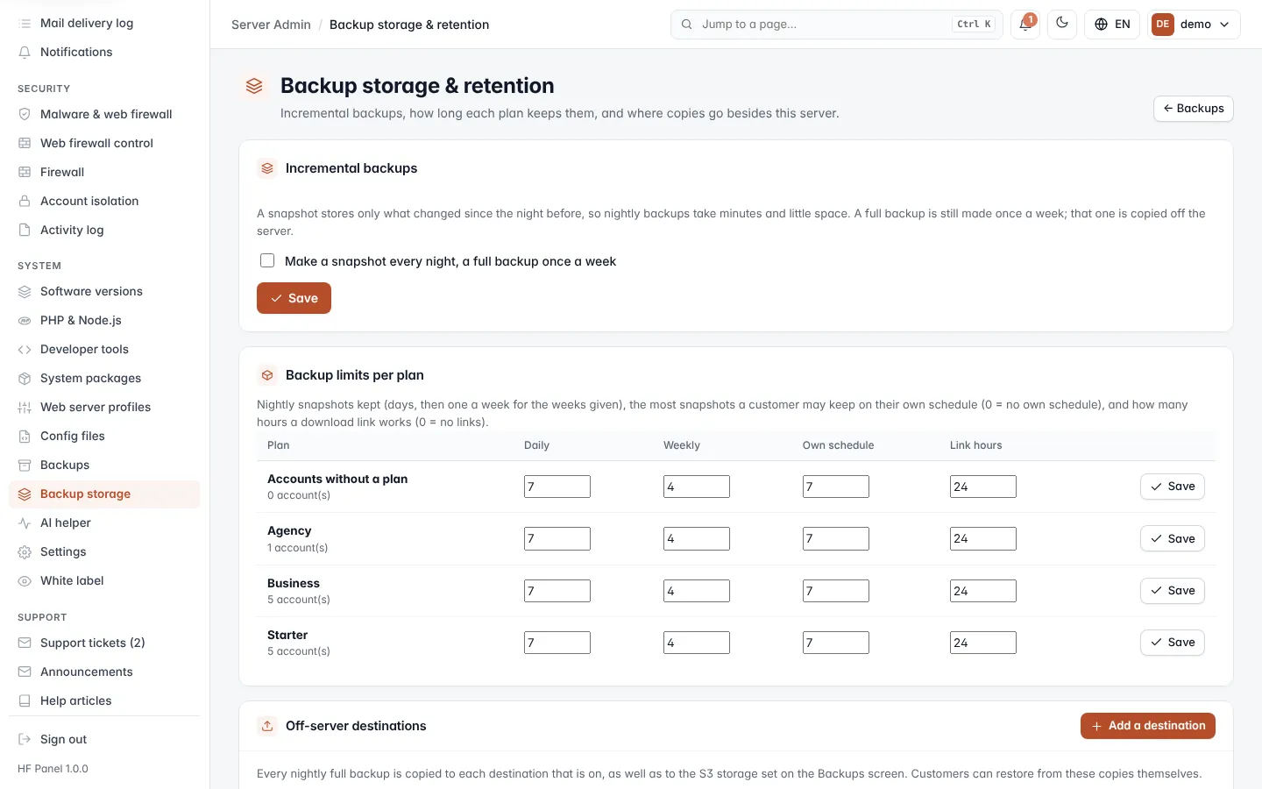Open Firewall in the sidebar
This screenshot has height=789, width=1262.
pos(104,172)
